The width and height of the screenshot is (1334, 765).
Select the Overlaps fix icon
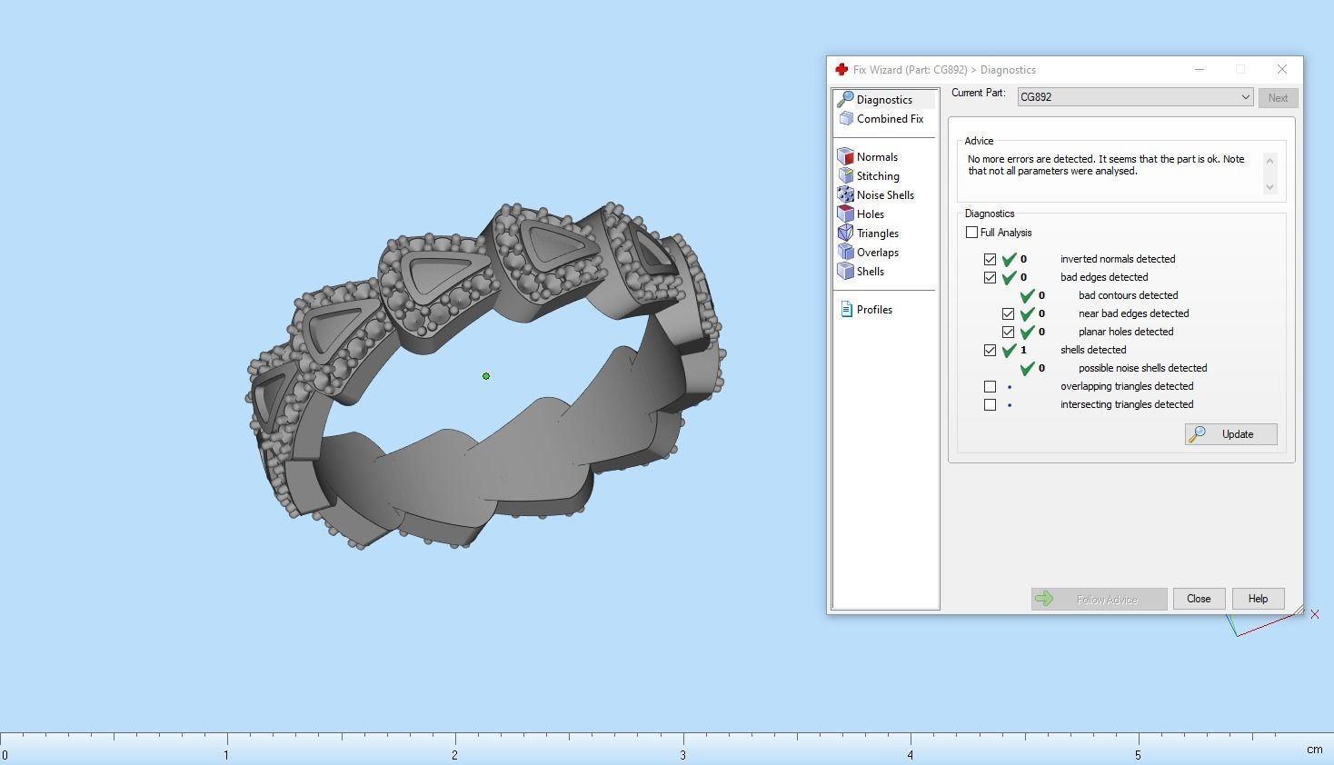click(x=846, y=253)
